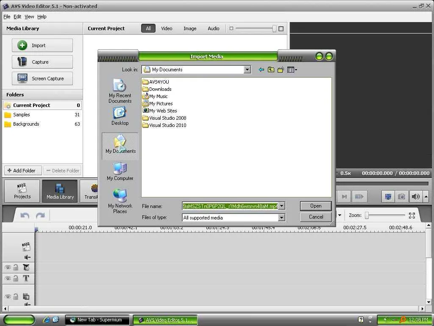Open the Capture tool
The width and height of the screenshot is (434, 326).
pos(42,62)
